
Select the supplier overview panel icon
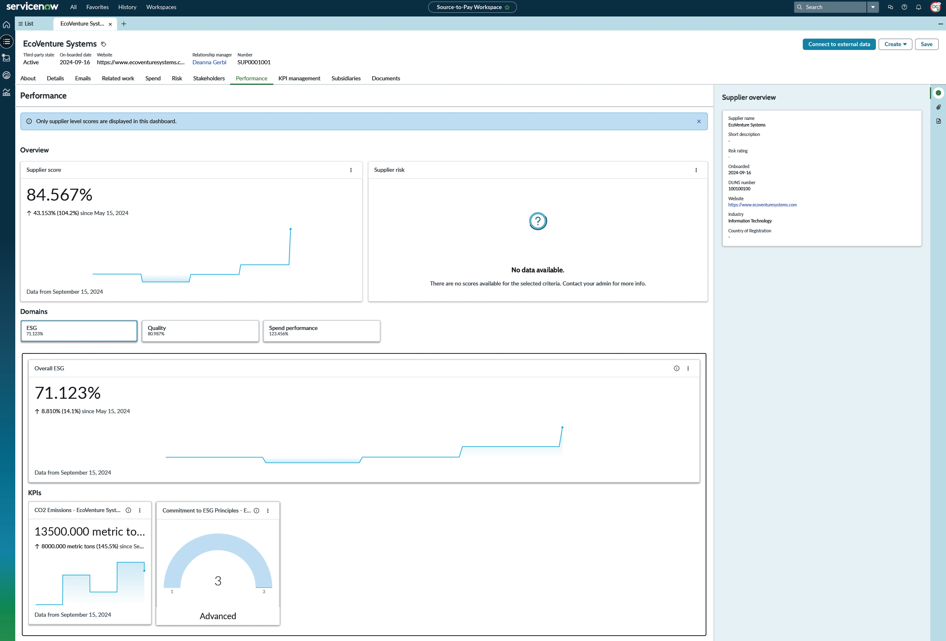point(938,93)
